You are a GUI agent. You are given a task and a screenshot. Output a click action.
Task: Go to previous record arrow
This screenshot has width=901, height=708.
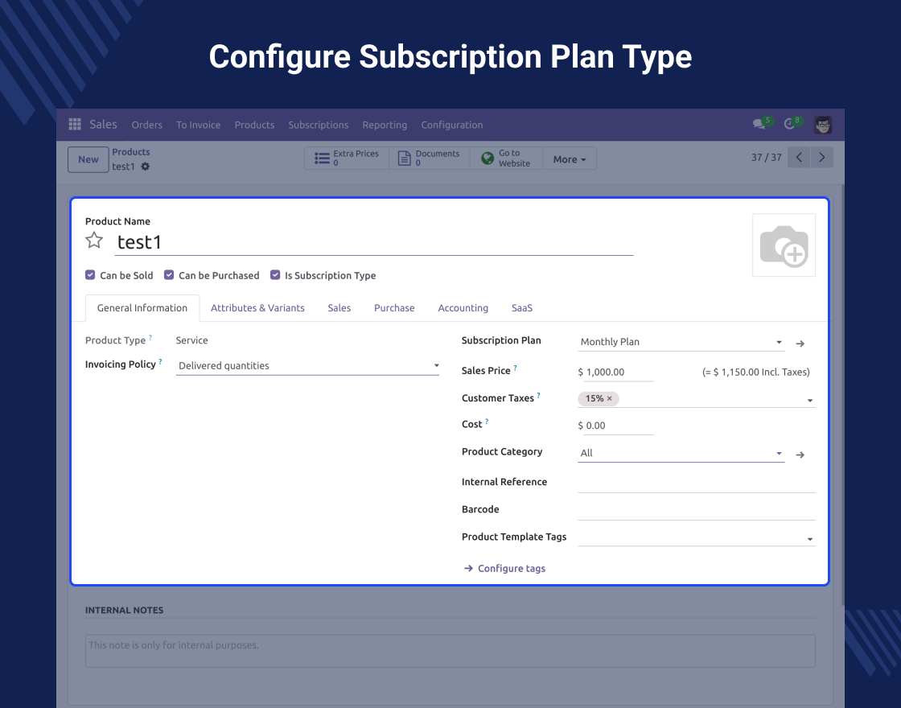tap(799, 158)
